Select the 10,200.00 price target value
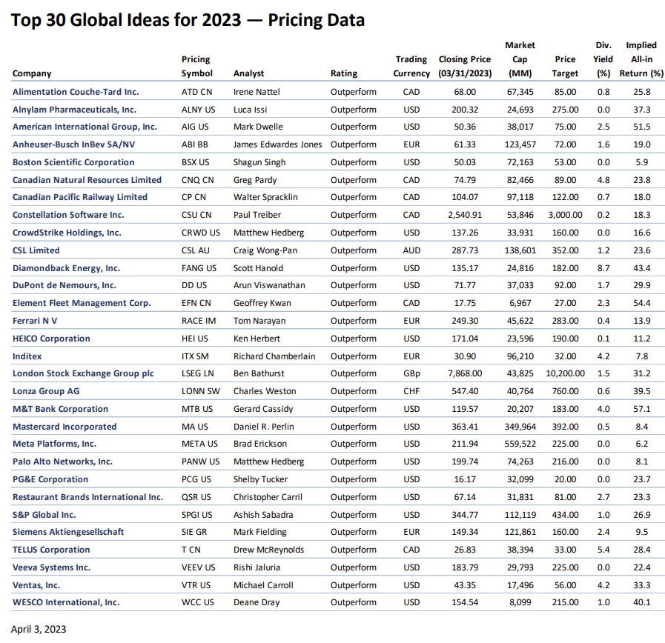The width and height of the screenshot is (665, 643). pos(565,373)
